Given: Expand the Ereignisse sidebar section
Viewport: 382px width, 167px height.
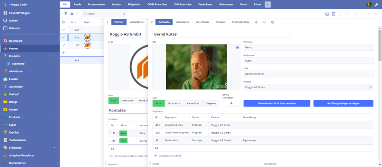Looking at the screenshot, I should click(54, 148).
